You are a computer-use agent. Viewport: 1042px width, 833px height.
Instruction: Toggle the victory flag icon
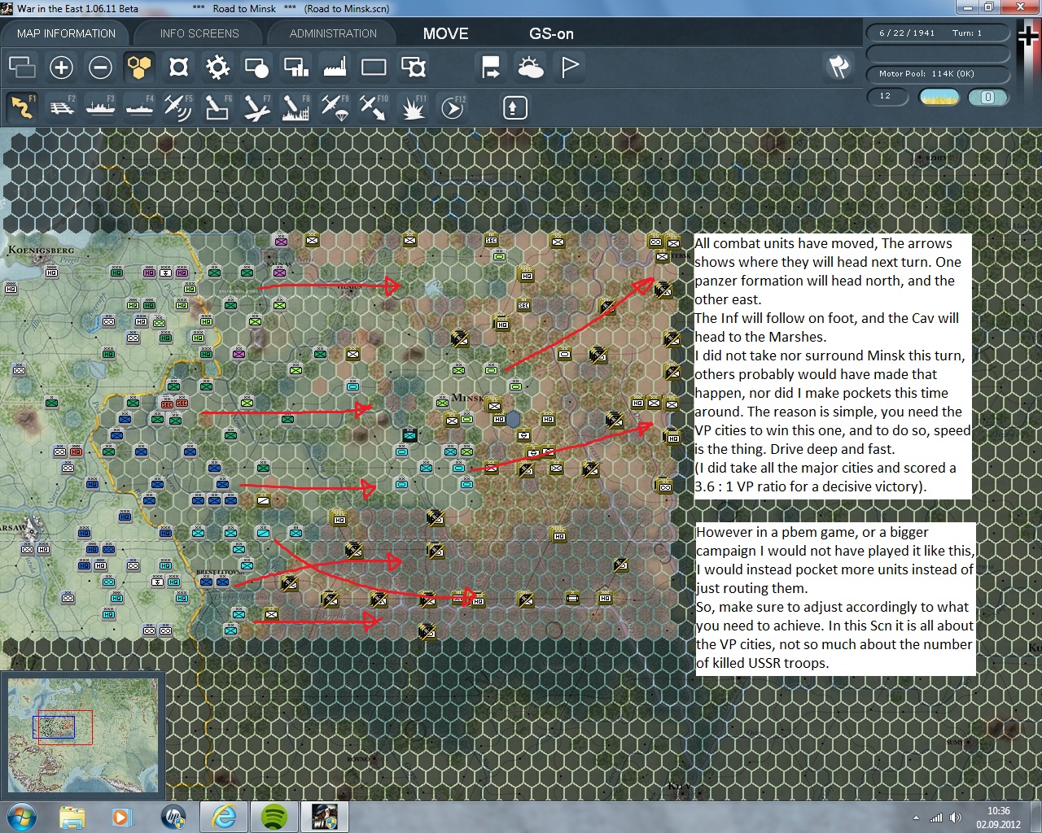coord(569,68)
